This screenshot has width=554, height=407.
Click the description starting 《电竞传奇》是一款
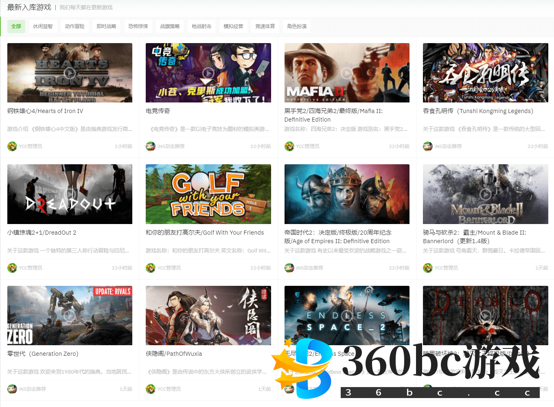tap(208, 129)
